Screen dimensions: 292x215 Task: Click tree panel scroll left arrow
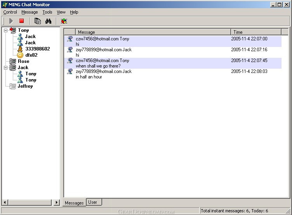[5, 202]
